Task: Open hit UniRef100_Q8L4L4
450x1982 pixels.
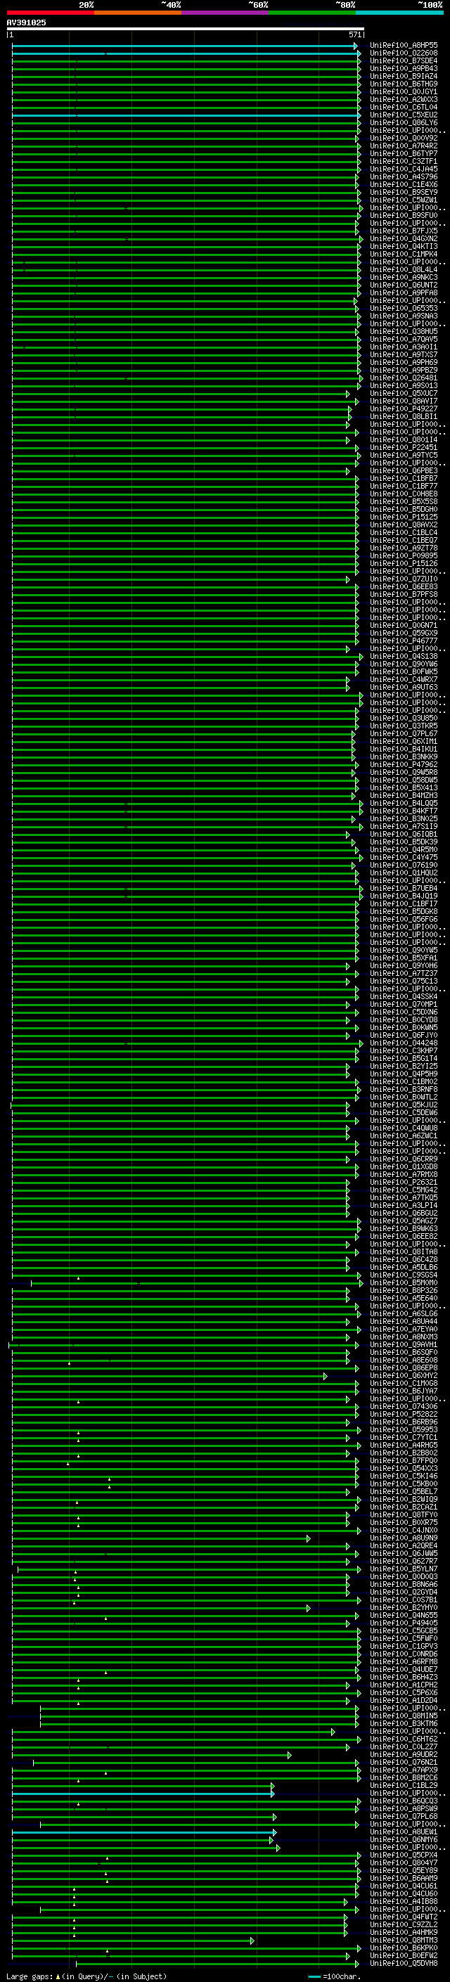Action: [404, 269]
